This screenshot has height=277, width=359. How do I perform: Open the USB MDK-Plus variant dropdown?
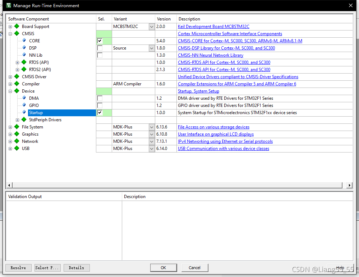point(152,149)
